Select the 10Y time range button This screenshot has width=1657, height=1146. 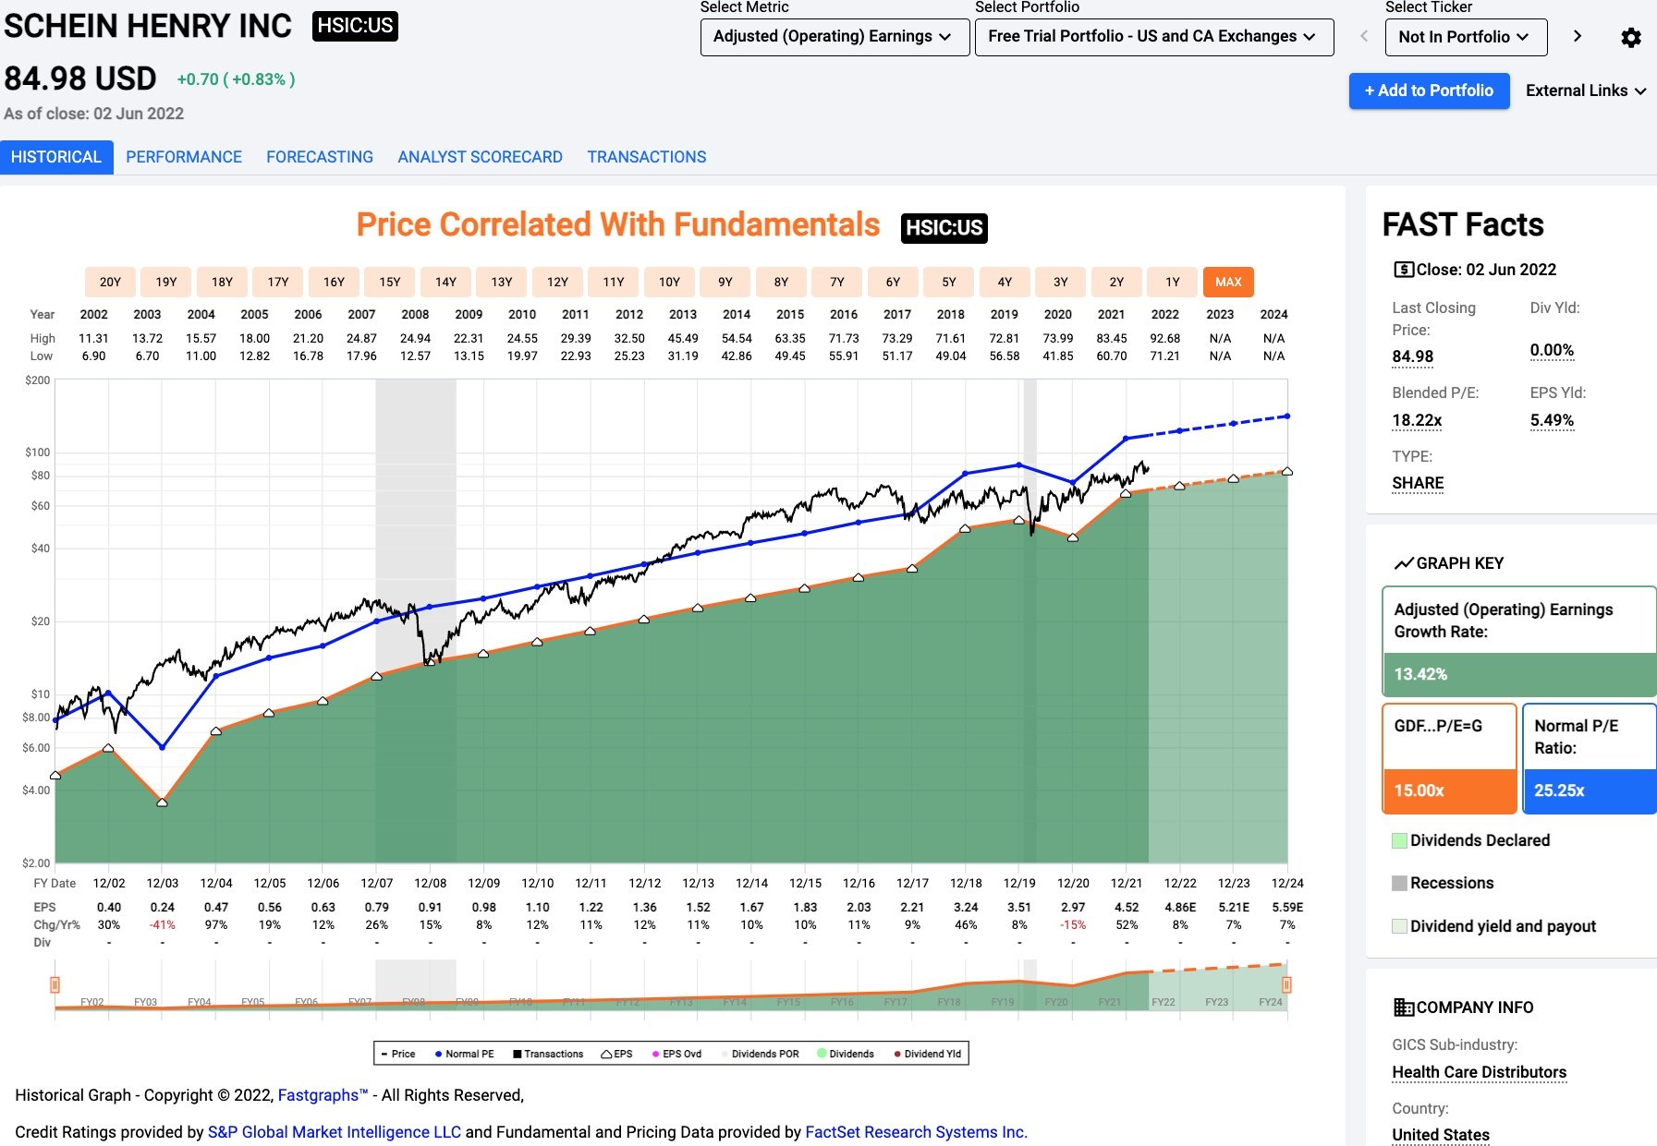coord(669,282)
